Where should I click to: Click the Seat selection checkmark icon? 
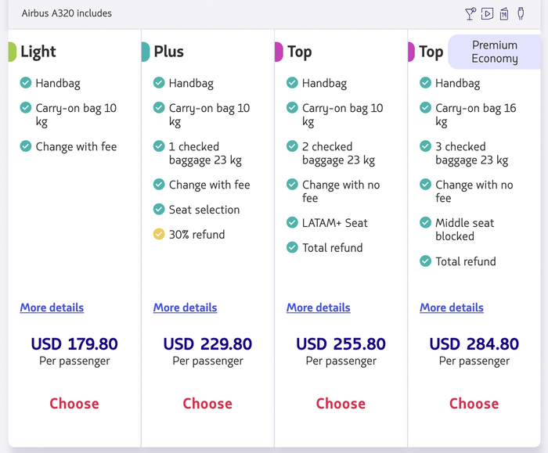click(x=159, y=209)
